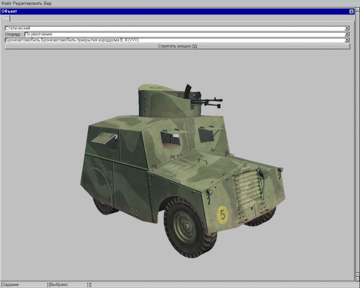Click the Задание status bar field
Viewport: 360px width, 288px height.
23,284
